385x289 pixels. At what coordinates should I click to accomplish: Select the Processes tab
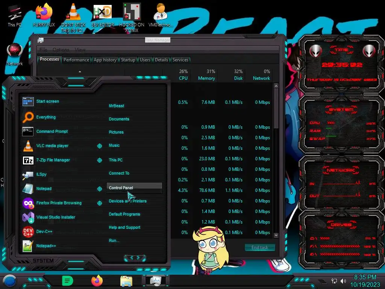[x=49, y=59]
